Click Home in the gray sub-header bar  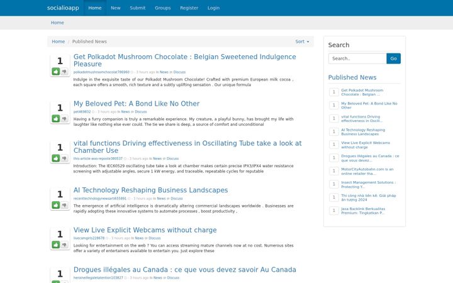tap(57, 23)
